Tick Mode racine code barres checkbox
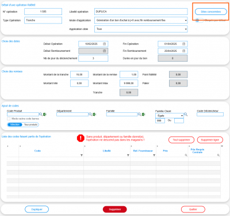This screenshot has width=230, height=216. pyautogui.click(x=9, y=119)
